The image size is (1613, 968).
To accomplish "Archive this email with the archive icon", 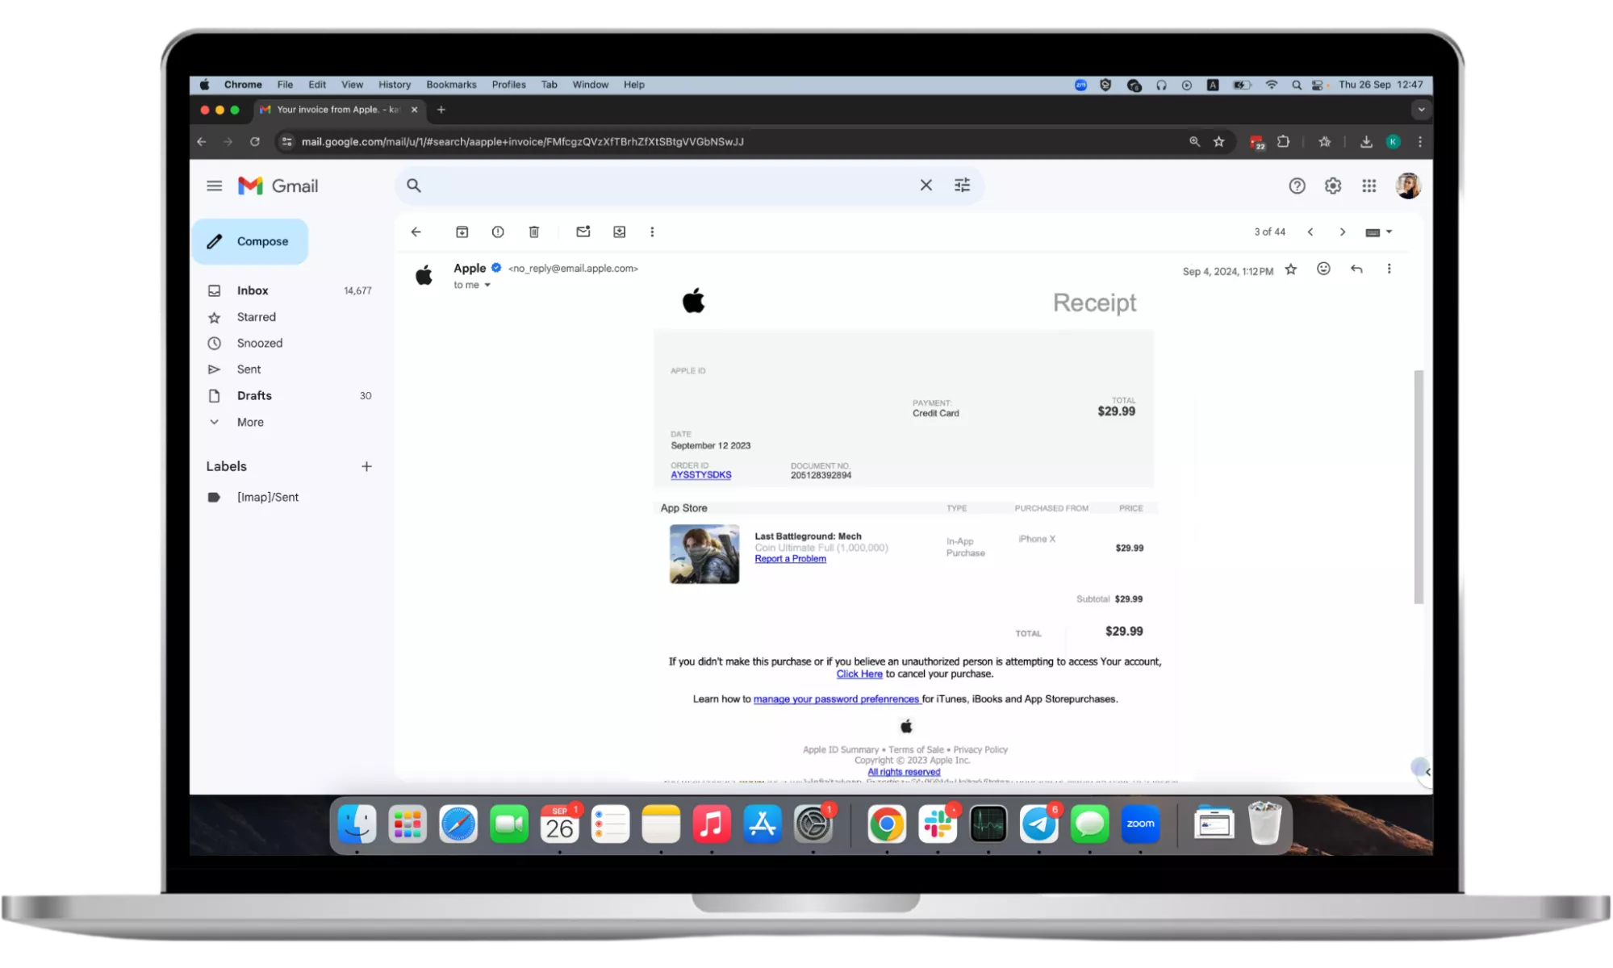I will click(x=462, y=232).
